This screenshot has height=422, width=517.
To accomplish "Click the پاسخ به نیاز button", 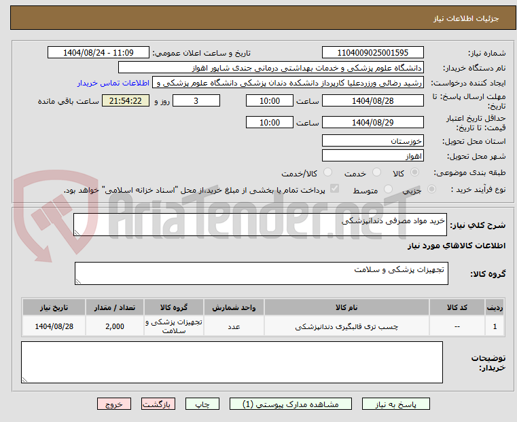I will pos(395,404).
